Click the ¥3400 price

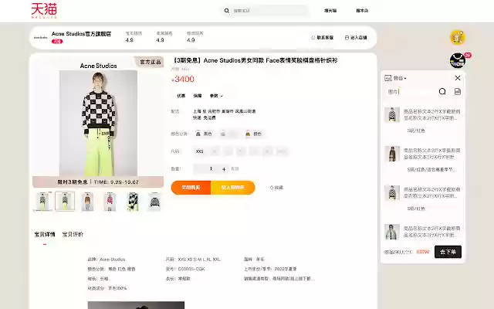click(183, 79)
